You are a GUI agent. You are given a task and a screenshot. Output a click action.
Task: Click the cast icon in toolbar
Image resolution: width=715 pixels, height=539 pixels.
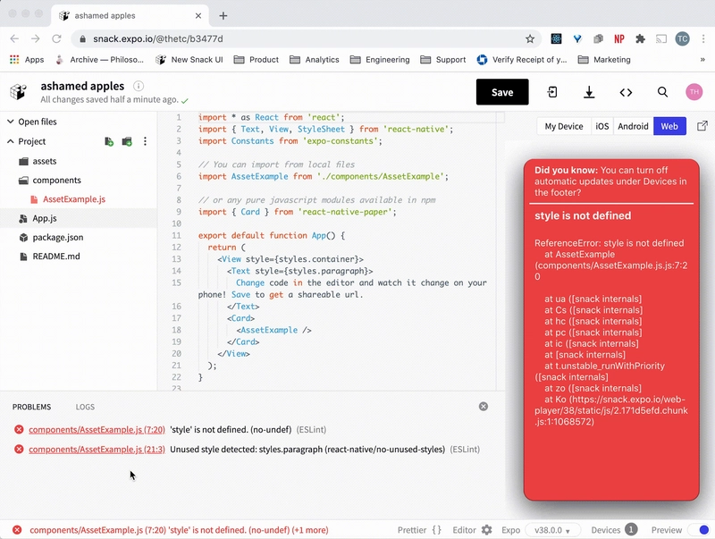(x=661, y=38)
